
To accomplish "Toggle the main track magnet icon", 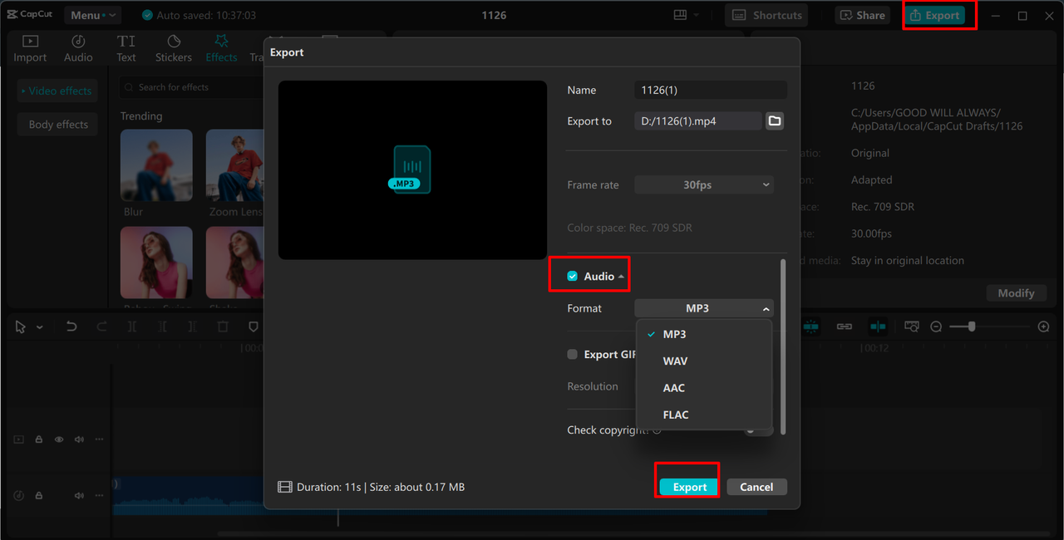I will (x=810, y=326).
